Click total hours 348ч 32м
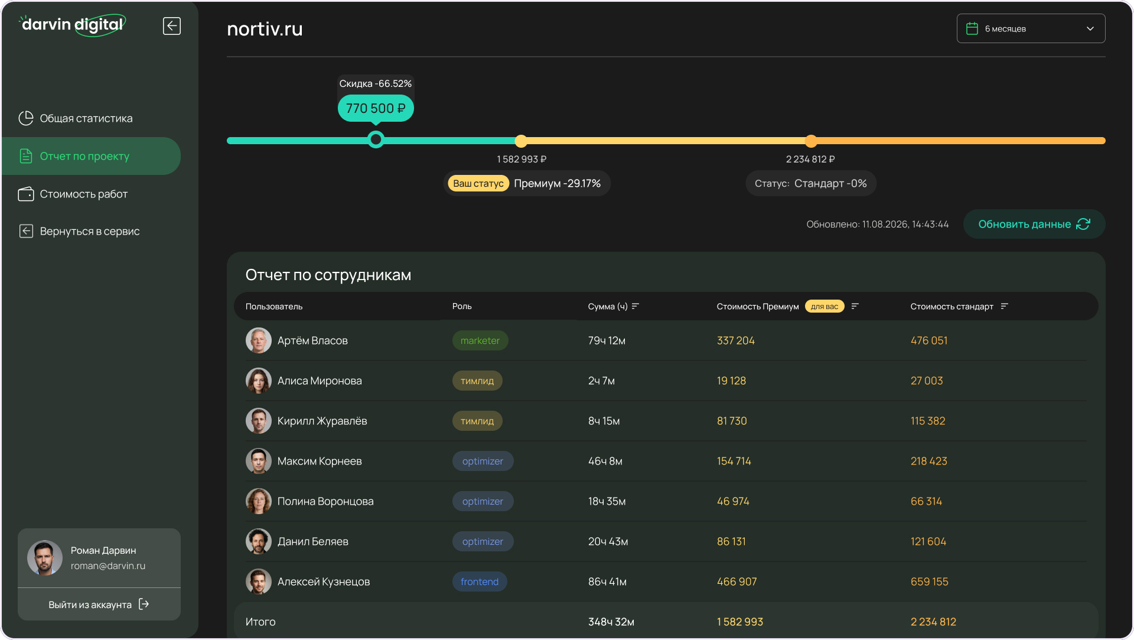The height and width of the screenshot is (640, 1134). pos(611,622)
